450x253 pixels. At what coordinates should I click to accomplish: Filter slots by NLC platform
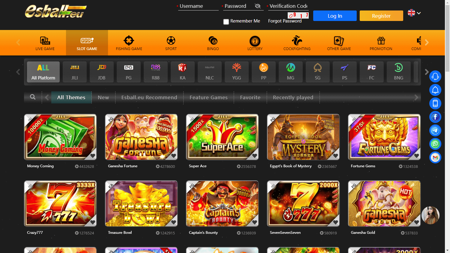210,72
